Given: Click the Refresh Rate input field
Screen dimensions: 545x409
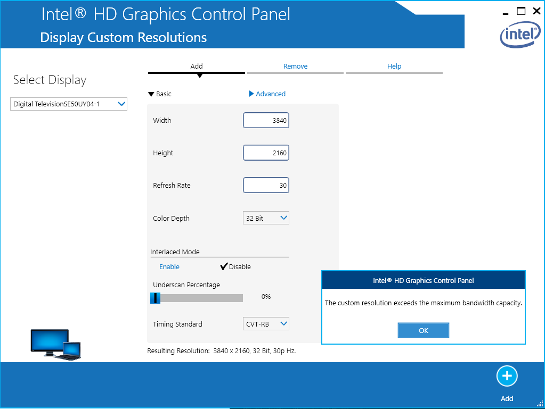Looking at the screenshot, I should (266, 185).
